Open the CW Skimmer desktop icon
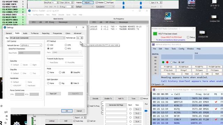 pos(168,17)
